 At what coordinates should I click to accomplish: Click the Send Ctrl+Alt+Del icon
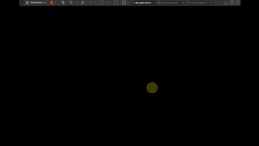[63, 2]
